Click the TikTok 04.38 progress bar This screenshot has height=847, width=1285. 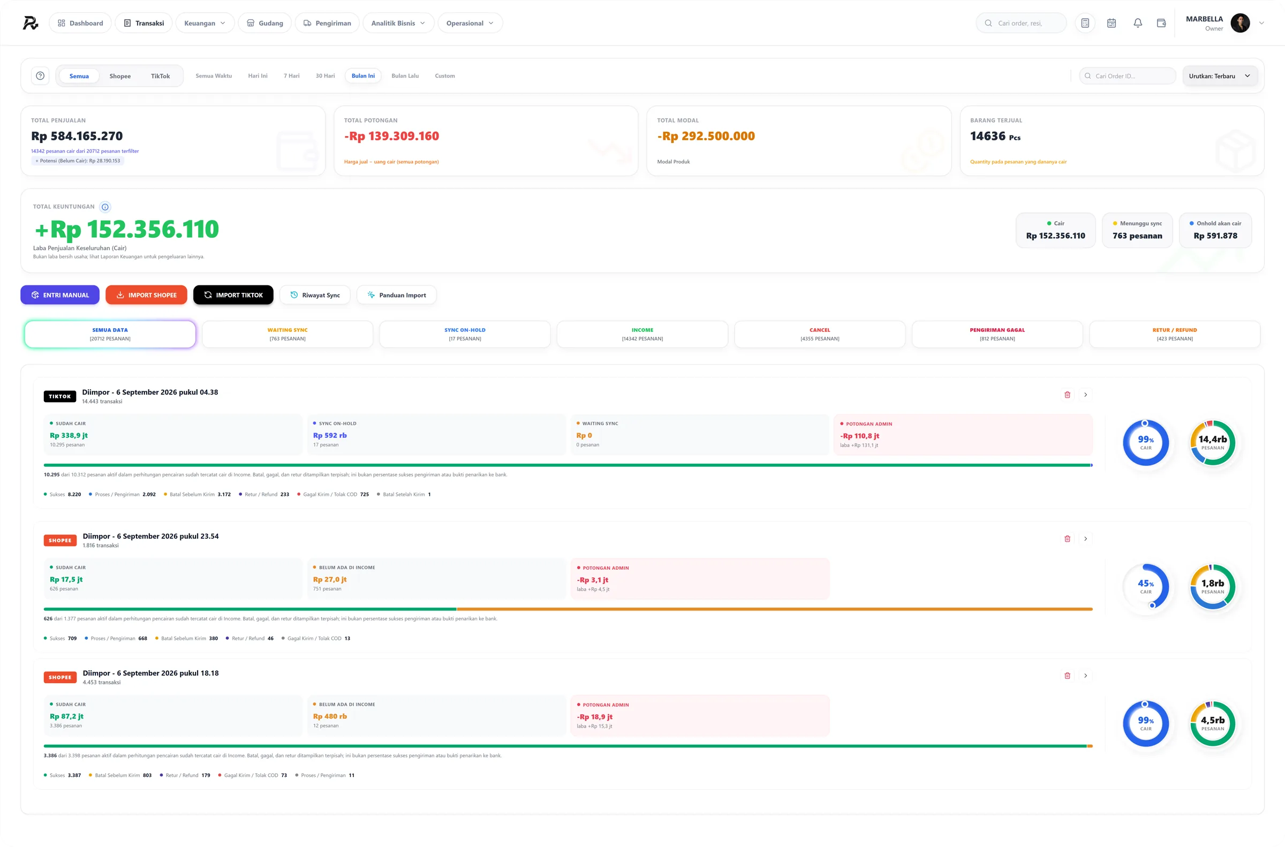coord(568,465)
